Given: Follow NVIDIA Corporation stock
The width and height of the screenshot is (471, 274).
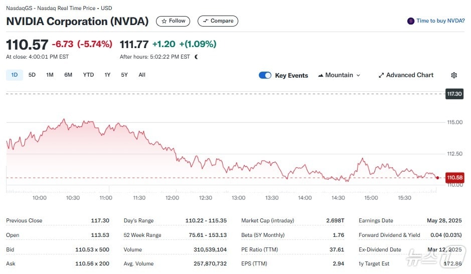Looking at the screenshot, I should (x=174, y=21).
